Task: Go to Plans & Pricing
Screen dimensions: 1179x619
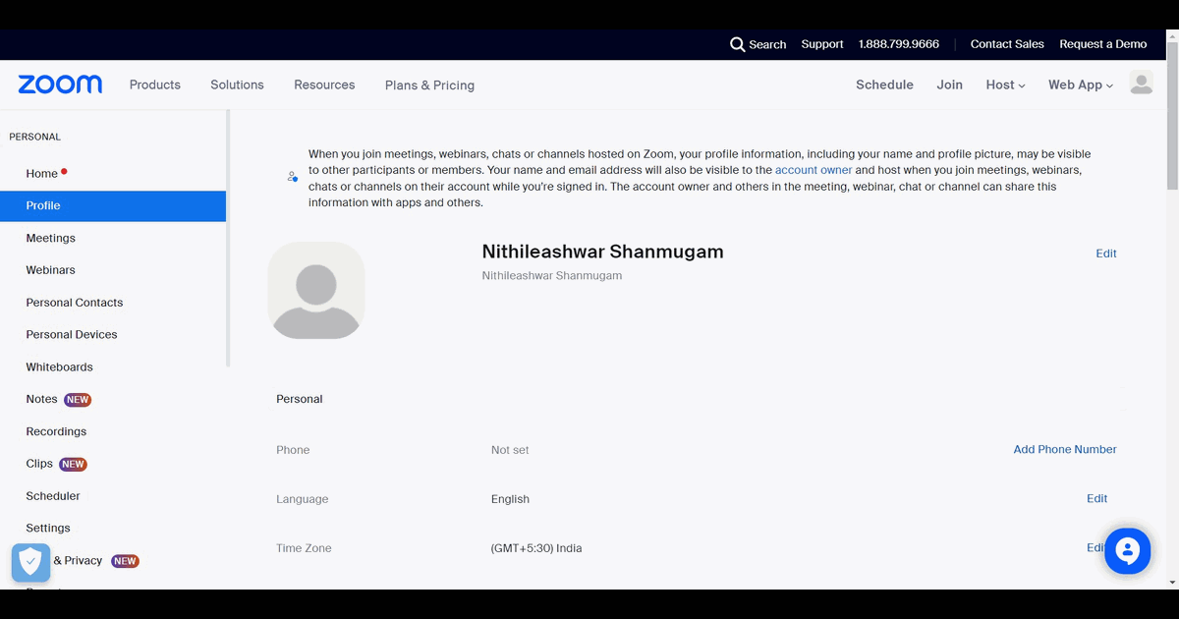Action: point(429,85)
